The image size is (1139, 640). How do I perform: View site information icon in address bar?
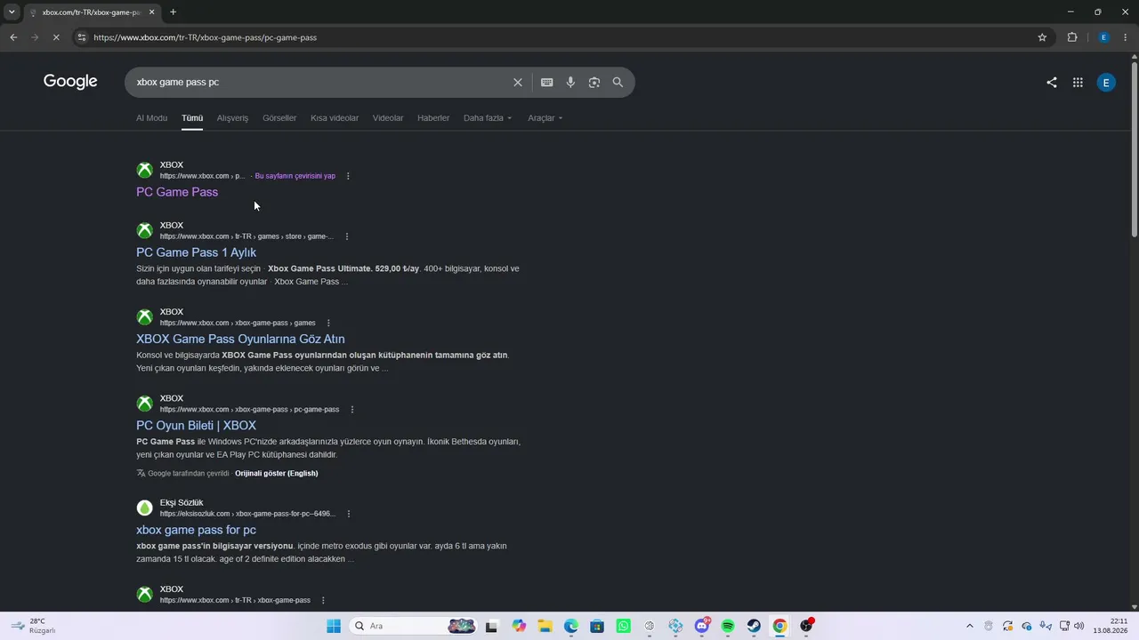pyautogui.click(x=81, y=37)
